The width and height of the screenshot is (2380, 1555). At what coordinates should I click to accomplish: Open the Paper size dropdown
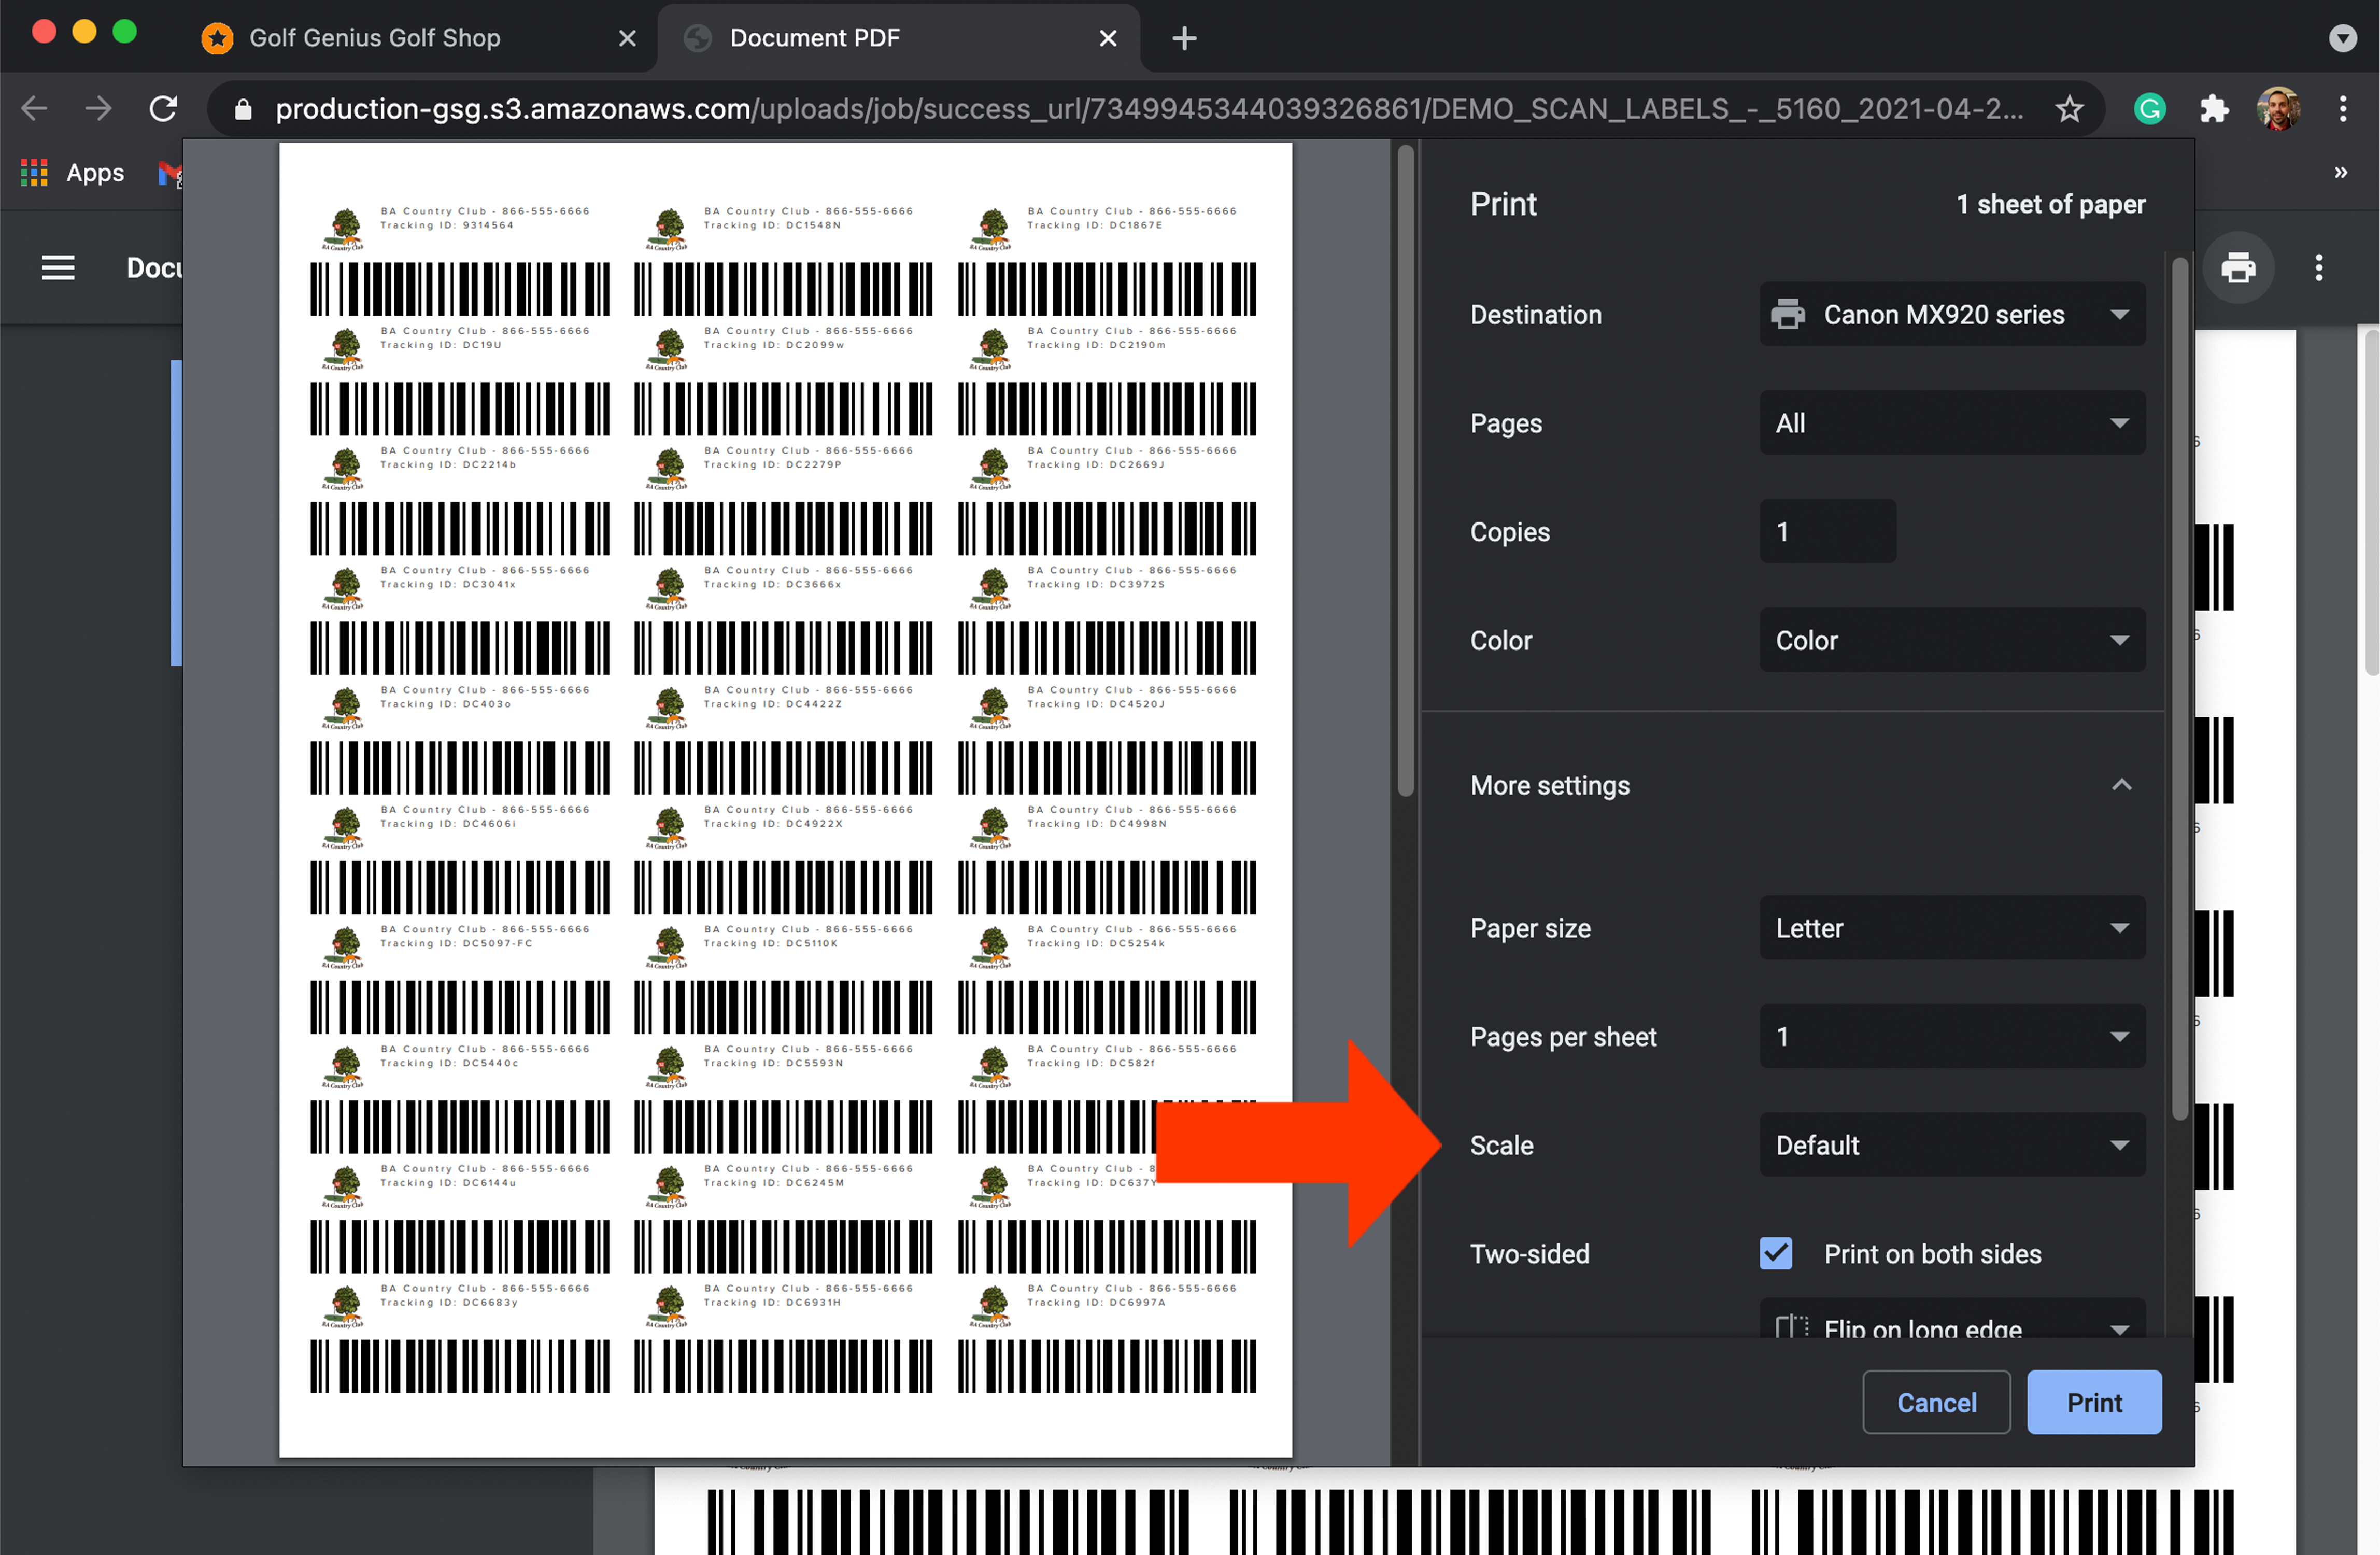tap(1952, 928)
